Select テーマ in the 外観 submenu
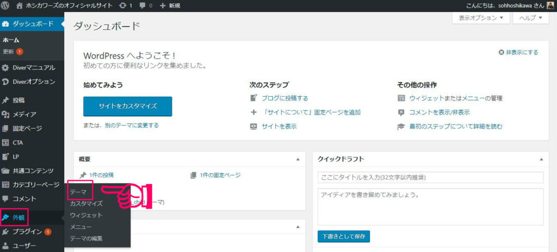This screenshot has width=557, height=252. 78,192
